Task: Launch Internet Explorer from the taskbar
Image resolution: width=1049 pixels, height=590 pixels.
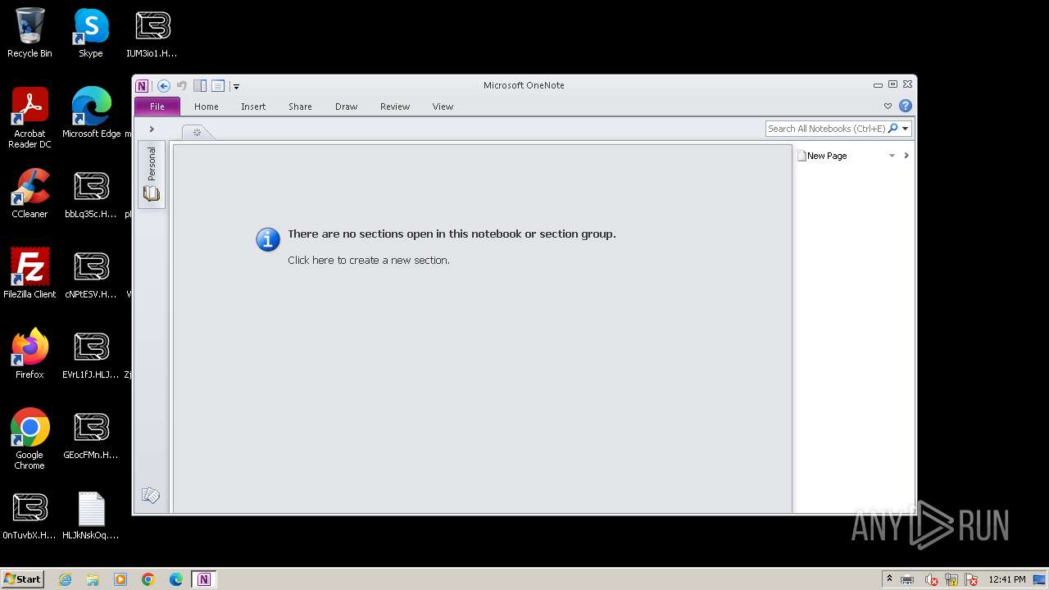Action: [x=66, y=579]
